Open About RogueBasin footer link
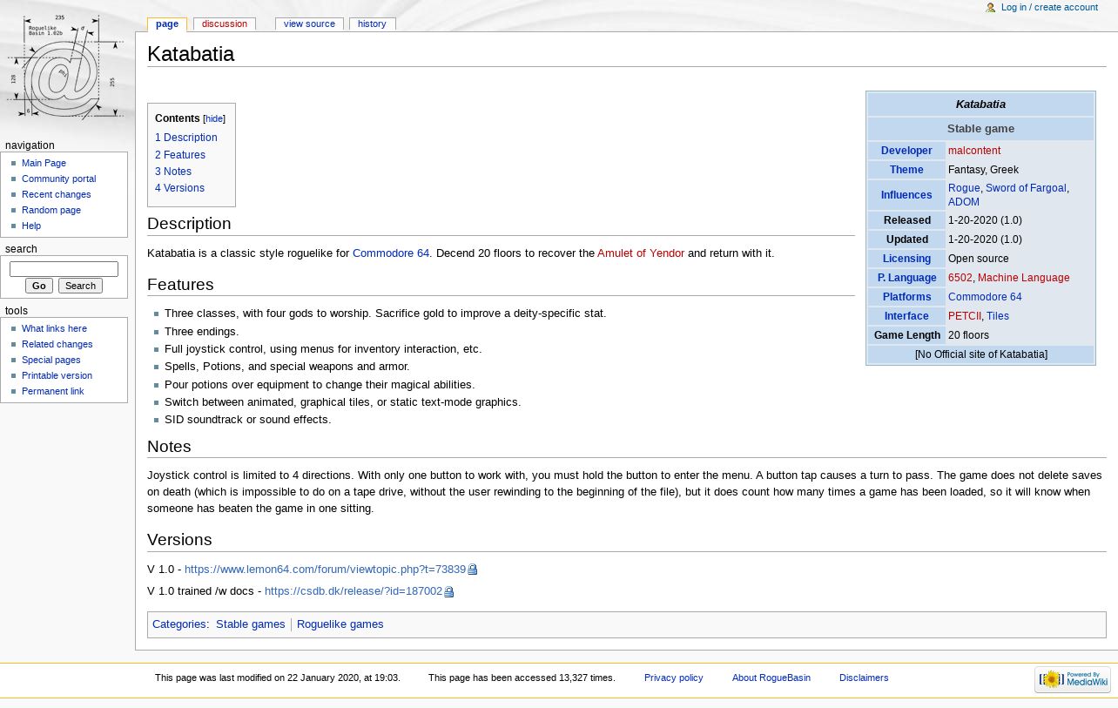 tap(771, 678)
